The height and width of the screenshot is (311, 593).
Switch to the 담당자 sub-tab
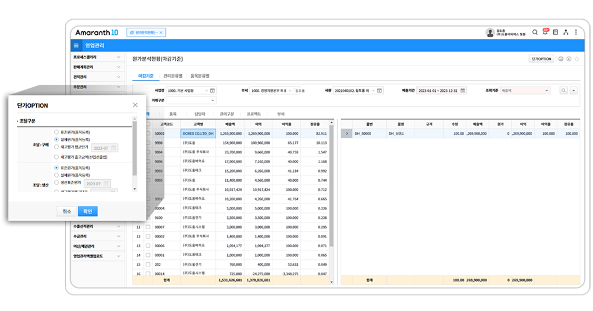point(199,114)
